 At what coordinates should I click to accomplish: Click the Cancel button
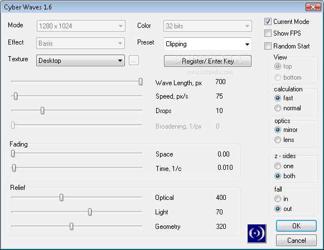(x=296, y=241)
